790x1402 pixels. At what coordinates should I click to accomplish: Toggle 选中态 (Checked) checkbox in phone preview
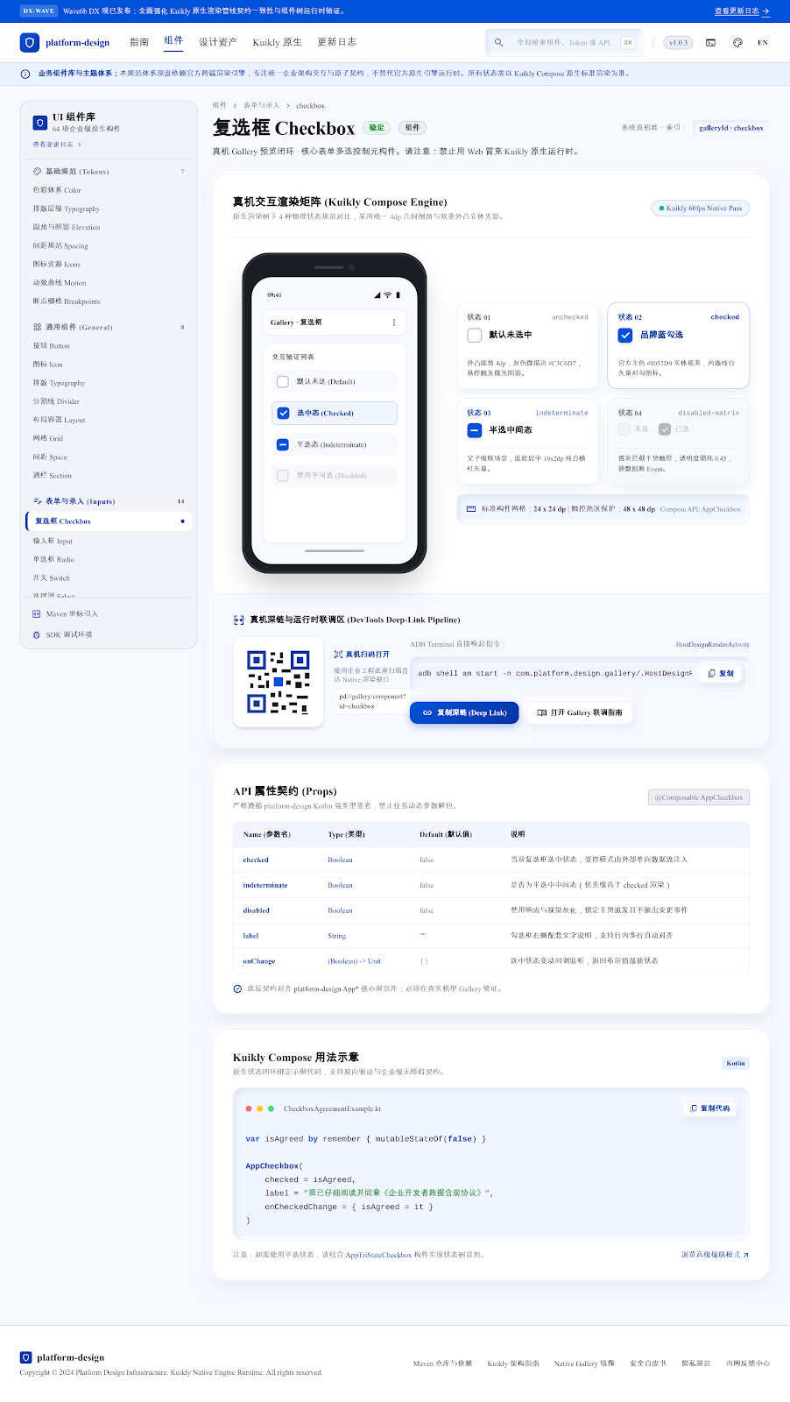click(283, 413)
